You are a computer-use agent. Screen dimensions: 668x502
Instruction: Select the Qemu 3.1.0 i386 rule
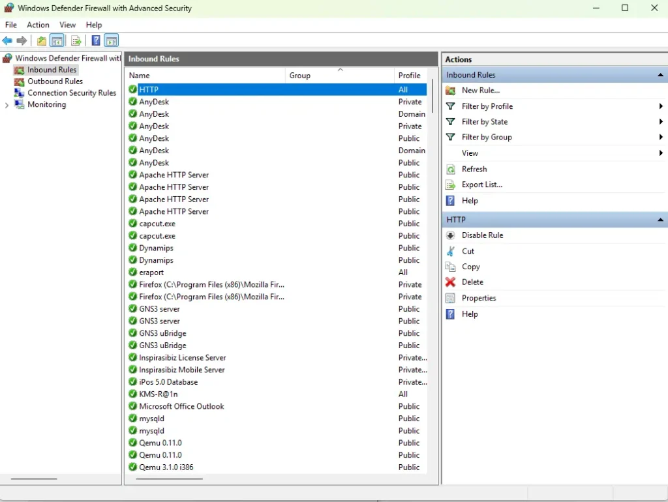coord(277,467)
